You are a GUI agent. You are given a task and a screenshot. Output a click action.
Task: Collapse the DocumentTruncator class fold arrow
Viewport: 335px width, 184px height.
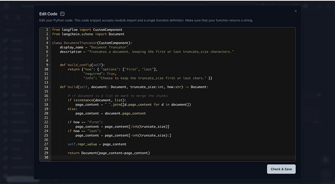click(x=50, y=43)
